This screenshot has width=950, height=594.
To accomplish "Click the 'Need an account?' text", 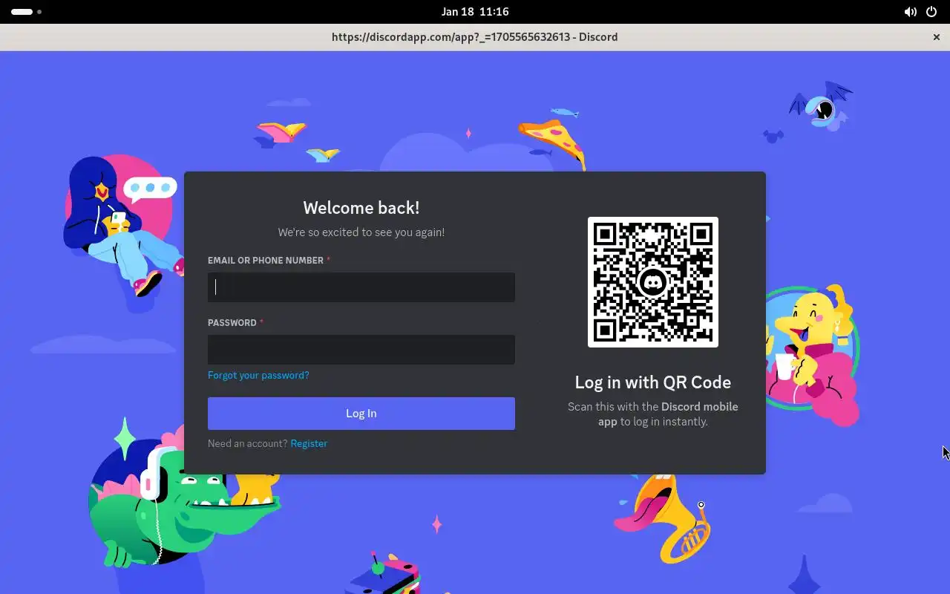I will [247, 443].
